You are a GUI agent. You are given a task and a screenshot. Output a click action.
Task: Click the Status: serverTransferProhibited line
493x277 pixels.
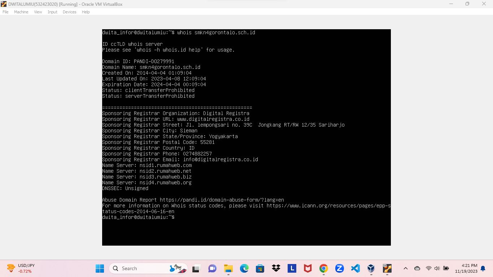pos(148,96)
